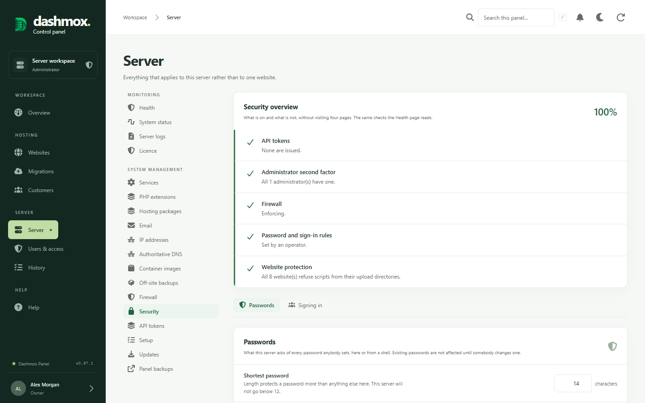Click the Website protection row
The width and height of the screenshot is (645, 403).
tap(430, 272)
